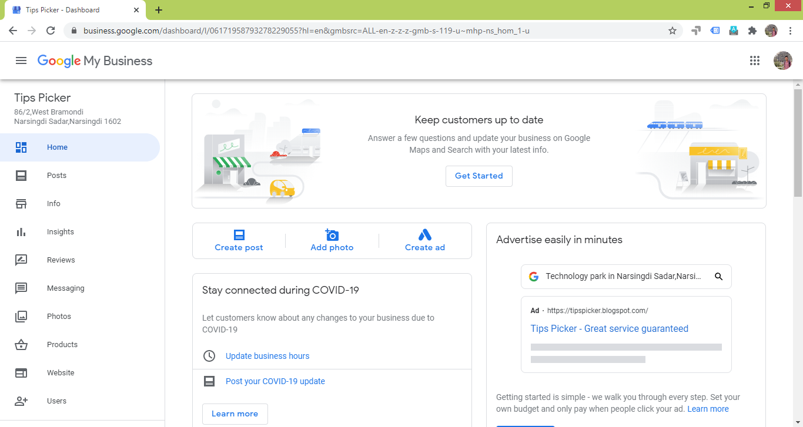
Task: Close the Tips Picker - Dashboard tab
Action: 136,10
